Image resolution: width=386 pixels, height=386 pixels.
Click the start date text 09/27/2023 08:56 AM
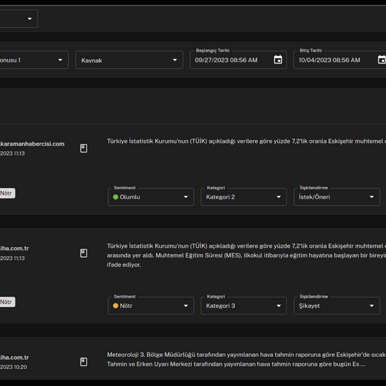tap(226, 60)
